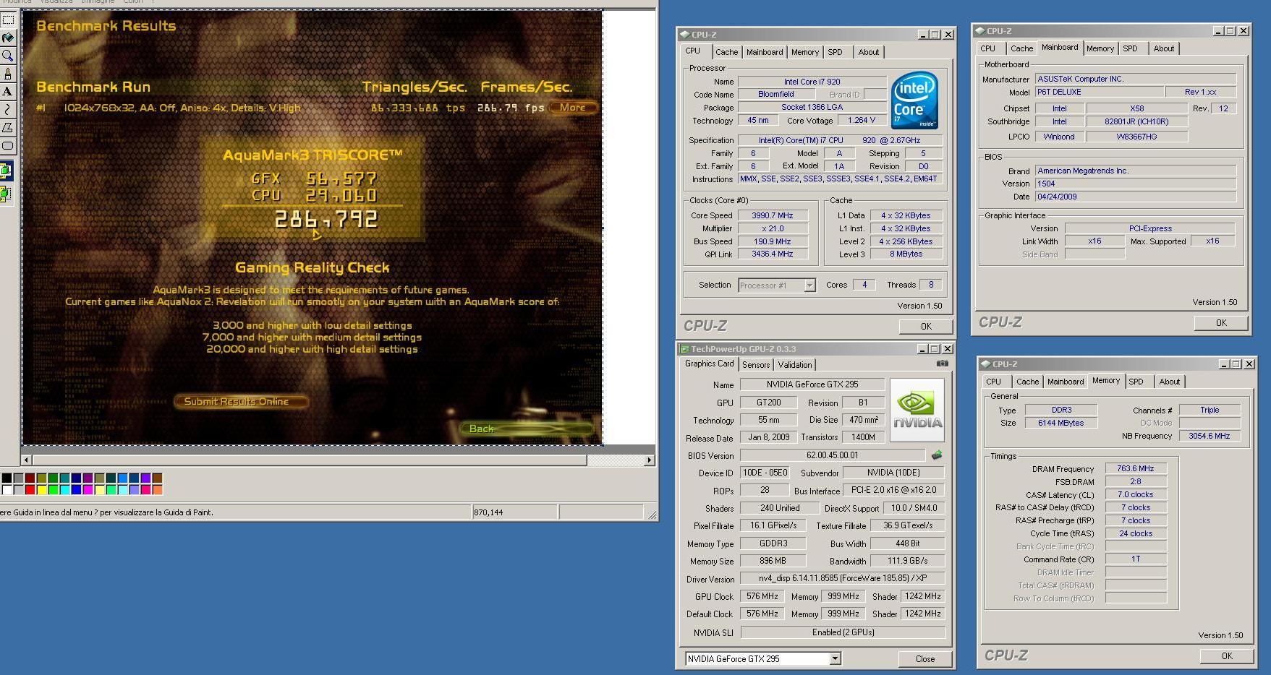Click the Core Speed value 3990.7 MHz
The width and height of the screenshot is (1271, 675).
772,215
